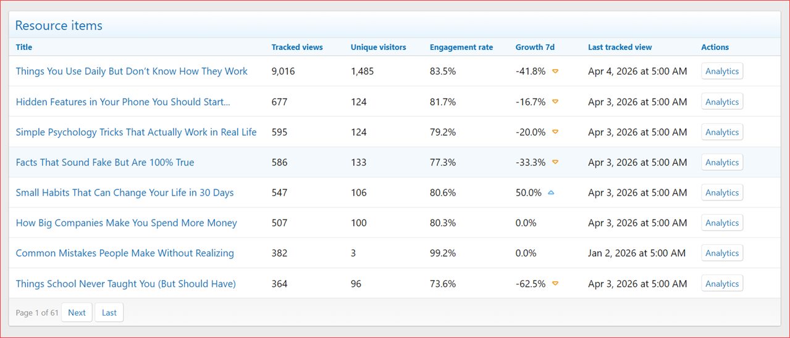Click the 'Page 1 of 61' indicator
This screenshot has height=338, width=790.
[37, 313]
